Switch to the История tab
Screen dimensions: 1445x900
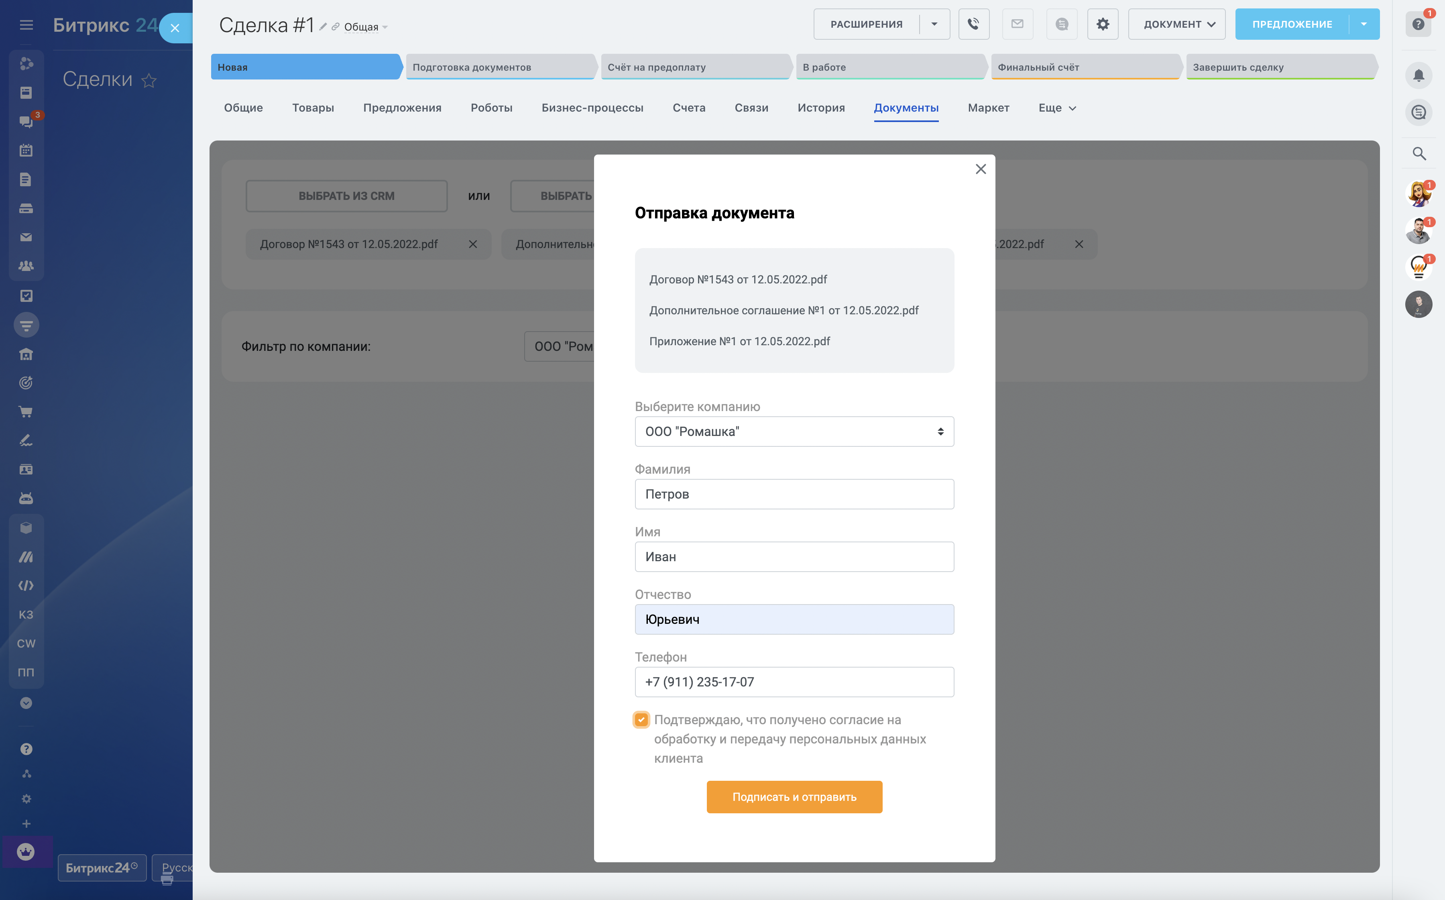pyautogui.click(x=821, y=108)
